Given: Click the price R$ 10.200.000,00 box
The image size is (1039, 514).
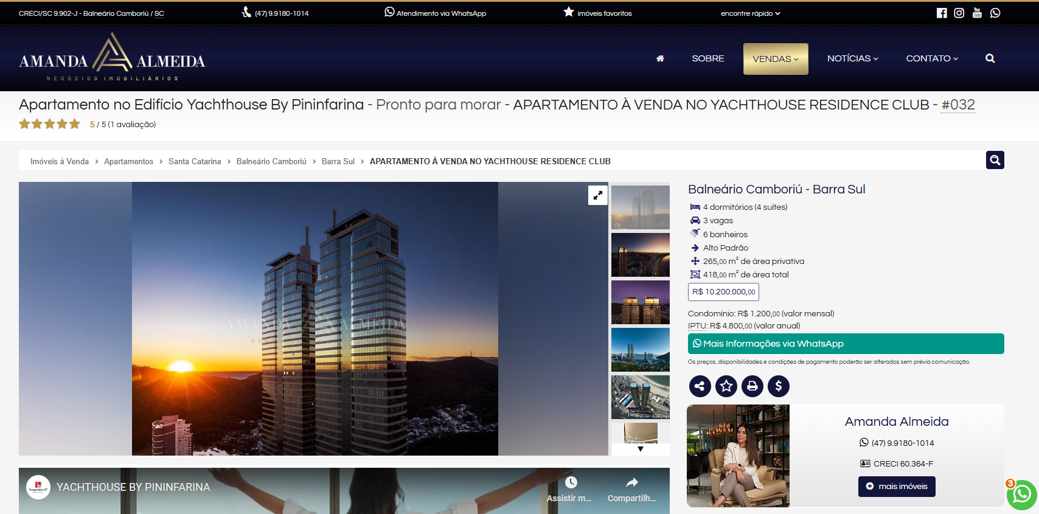Looking at the screenshot, I should [723, 292].
